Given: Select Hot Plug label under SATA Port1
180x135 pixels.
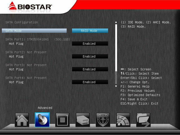Looking at the screenshot, I should click(16, 44).
